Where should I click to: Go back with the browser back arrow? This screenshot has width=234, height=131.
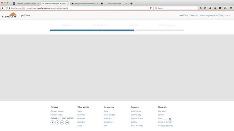click(3, 8)
